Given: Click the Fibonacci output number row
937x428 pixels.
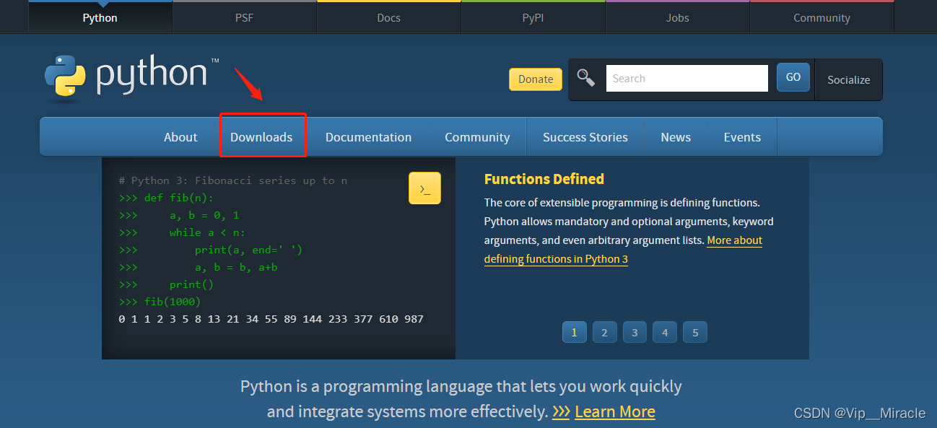Looking at the screenshot, I should (271, 319).
